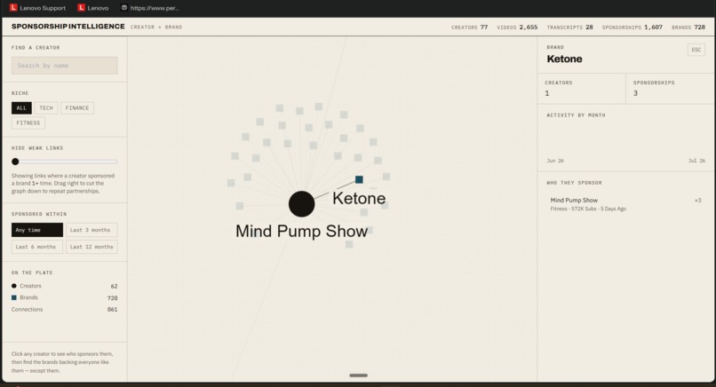Open the Lenovo Support bookmark
The width and height of the screenshot is (716, 387).
click(38, 8)
